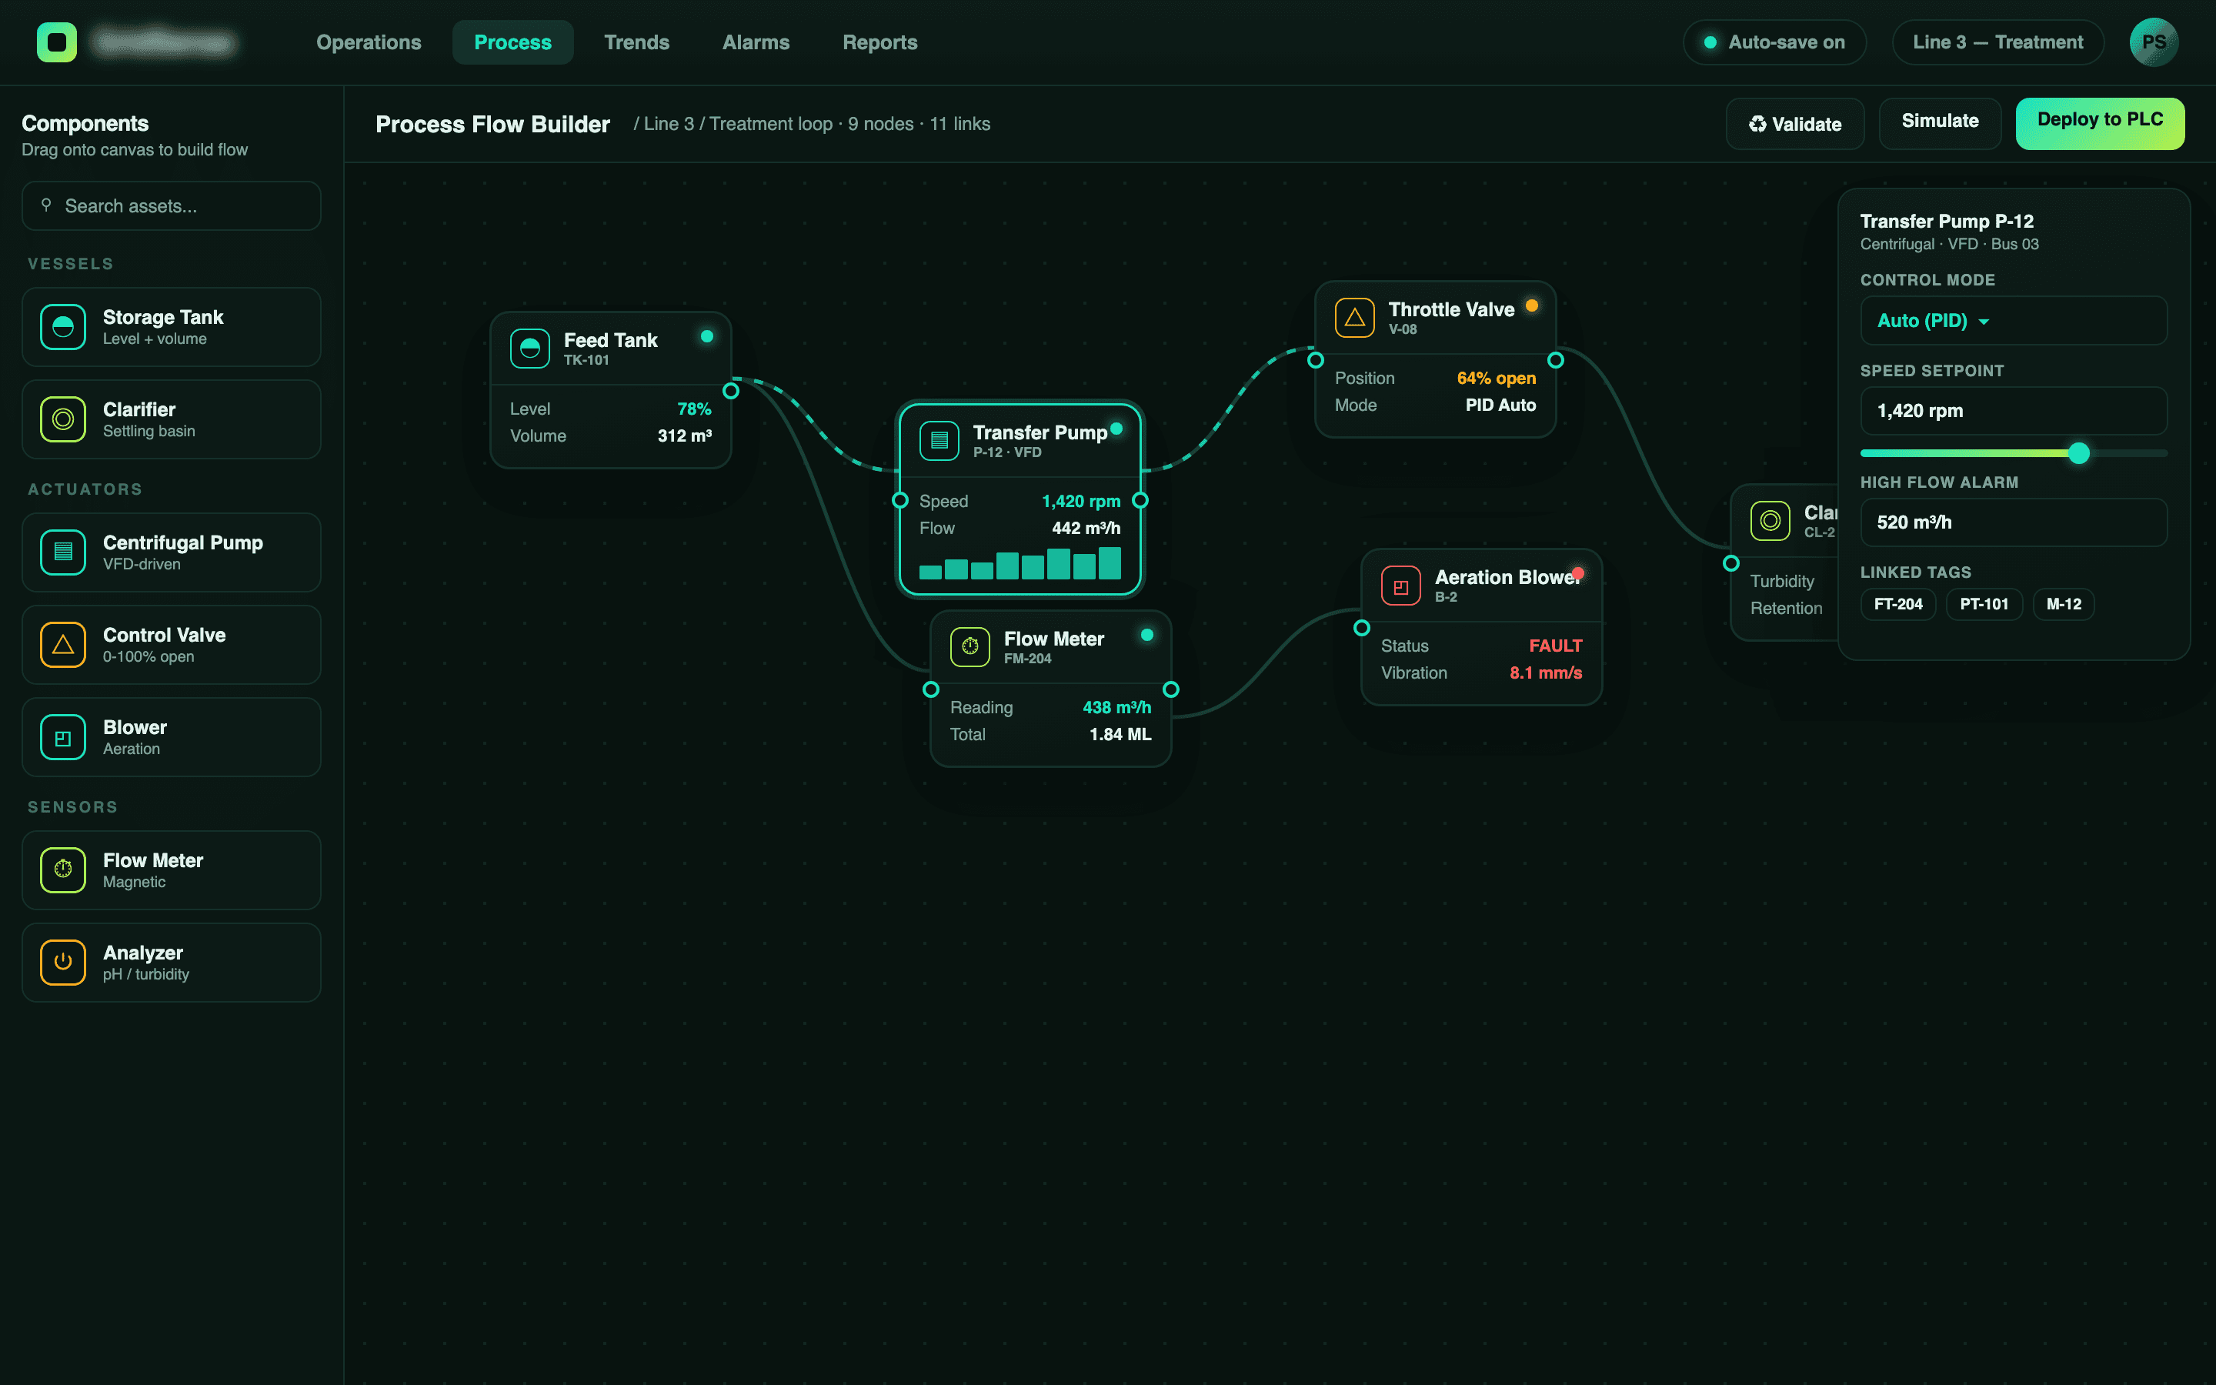Click the High Flow Alarm 520 m³/h field
The height and width of the screenshot is (1385, 2216).
point(2013,522)
